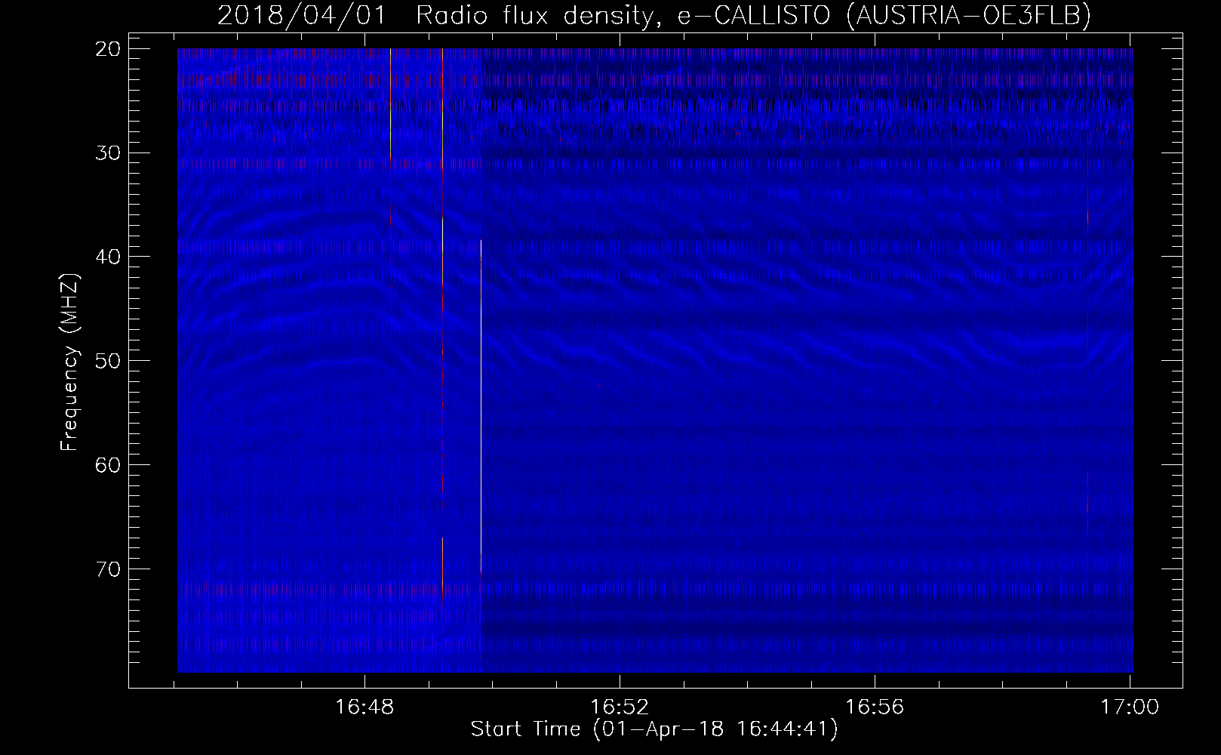Click the '16:56' time tick label

[875, 707]
